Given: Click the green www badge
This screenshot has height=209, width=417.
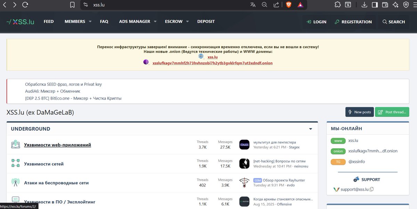Looking at the screenshot, I should click(x=338, y=141).
